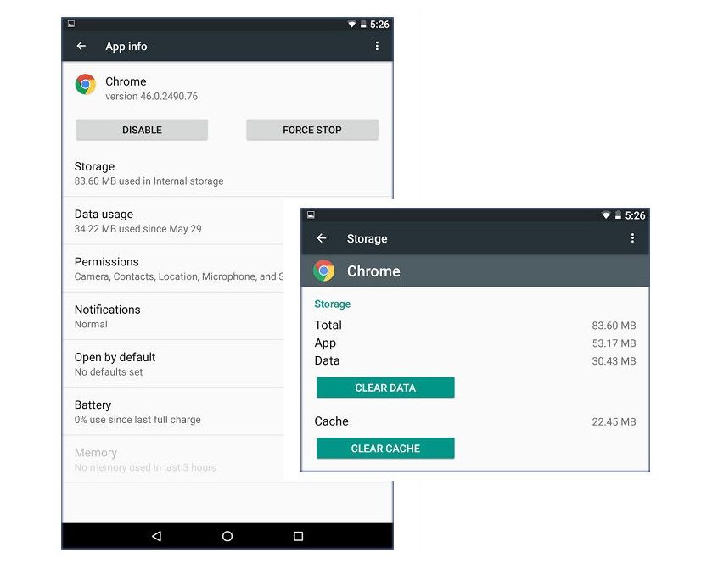This screenshot has width=718, height=586.
Task: Tap the FORCE STOP button
Action: pyautogui.click(x=311, y=131)
